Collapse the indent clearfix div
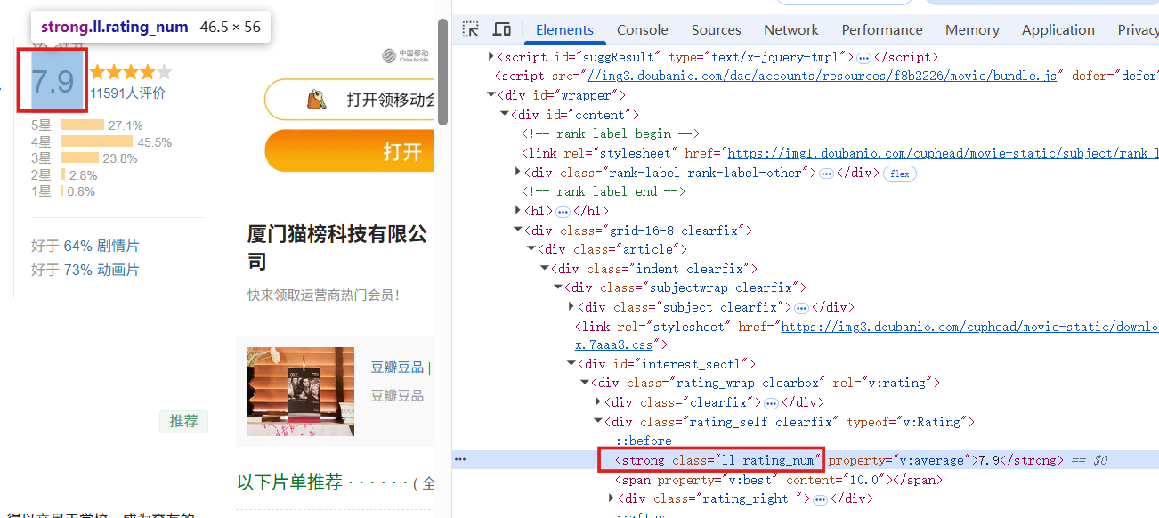 (545, 269)
